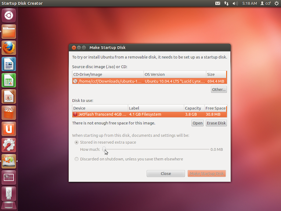281x211 pixels.
Task: Maximize the Make Startup Disk window
Action: 84,47
